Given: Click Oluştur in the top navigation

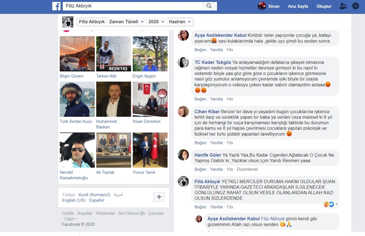Looking at the screenshot, I should pos(324,6).
